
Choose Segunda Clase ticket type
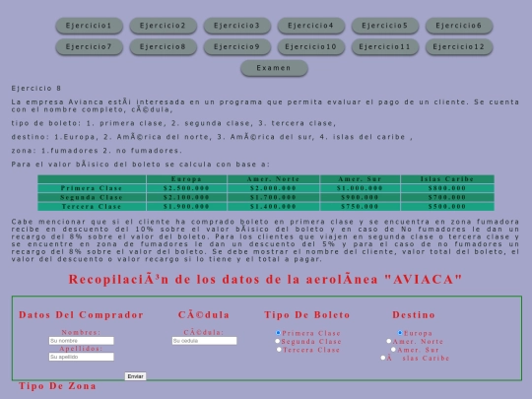[278, 341]
